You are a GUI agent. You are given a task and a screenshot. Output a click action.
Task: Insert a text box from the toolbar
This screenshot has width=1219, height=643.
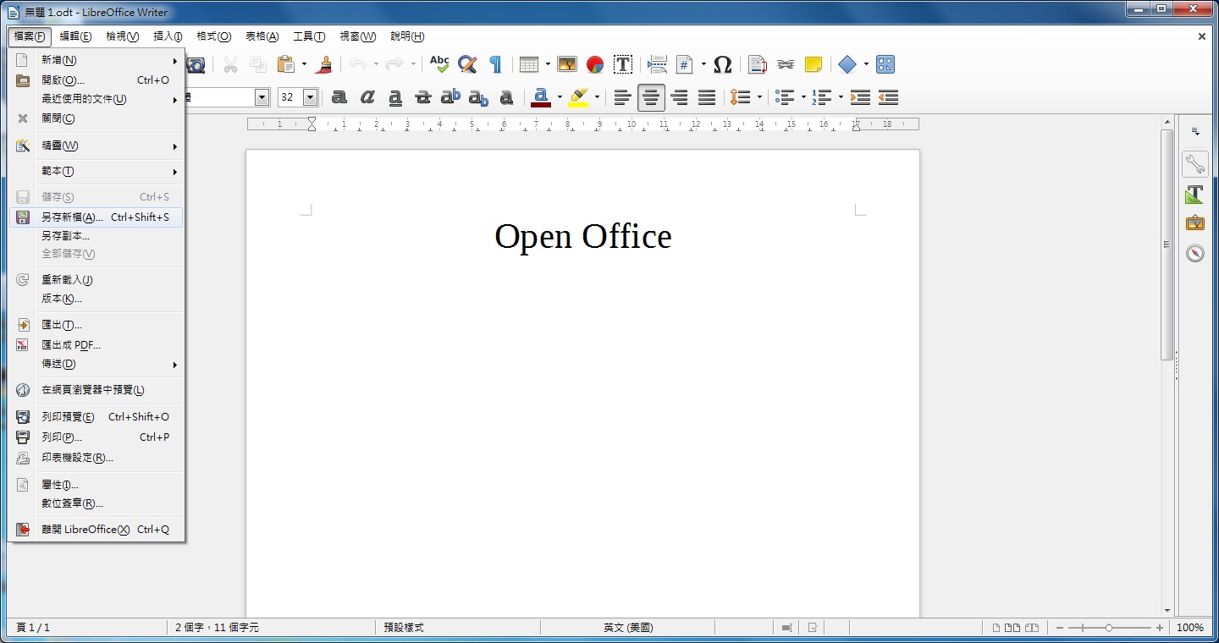click(x=623, y=64)
